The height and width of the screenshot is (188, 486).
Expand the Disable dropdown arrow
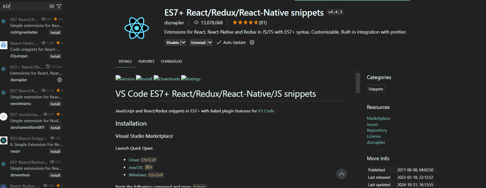click(184, 43)
